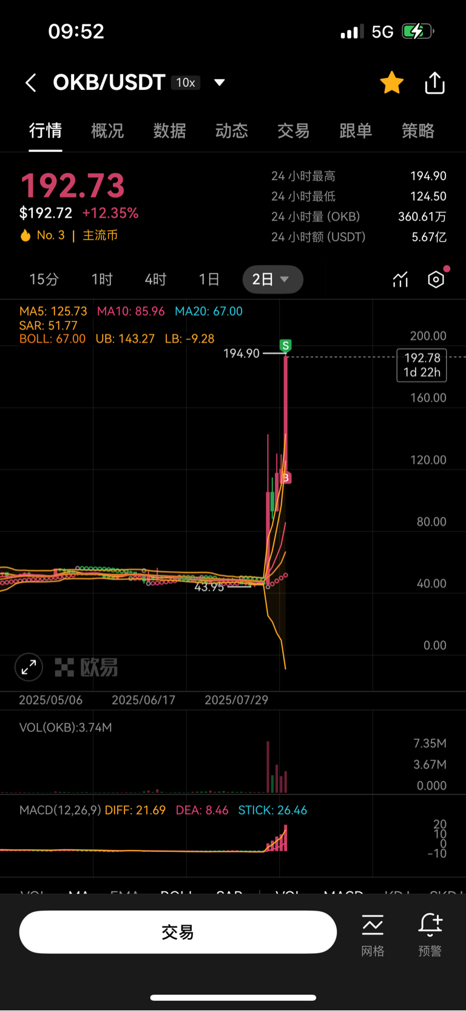Tap the 5G network indicator
This screenshot has width=466, height=1011.
coord(382,32)
